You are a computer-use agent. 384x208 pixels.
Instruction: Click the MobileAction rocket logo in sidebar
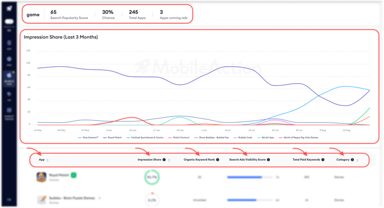(9, 8)
